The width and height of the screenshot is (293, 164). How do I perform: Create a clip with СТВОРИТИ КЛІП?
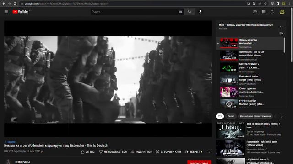pos(168,152)
